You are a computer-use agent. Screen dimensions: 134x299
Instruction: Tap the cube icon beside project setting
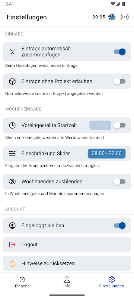pos(12,81)
